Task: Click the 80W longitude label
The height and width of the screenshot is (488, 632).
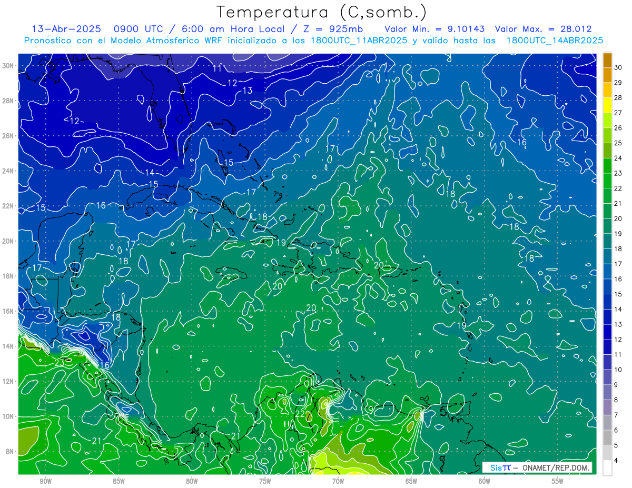Action: [192, 481]
